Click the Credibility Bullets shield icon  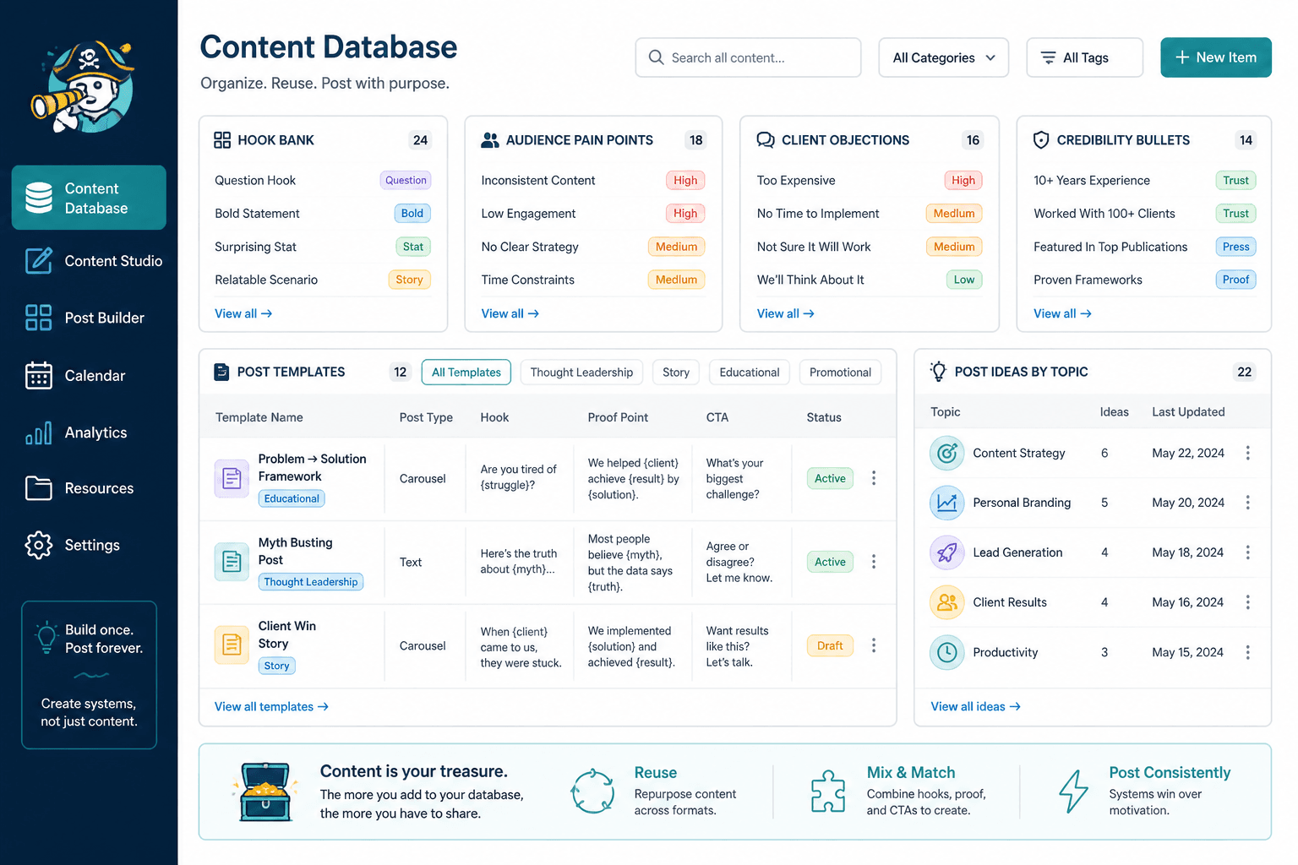point(1041,140)
